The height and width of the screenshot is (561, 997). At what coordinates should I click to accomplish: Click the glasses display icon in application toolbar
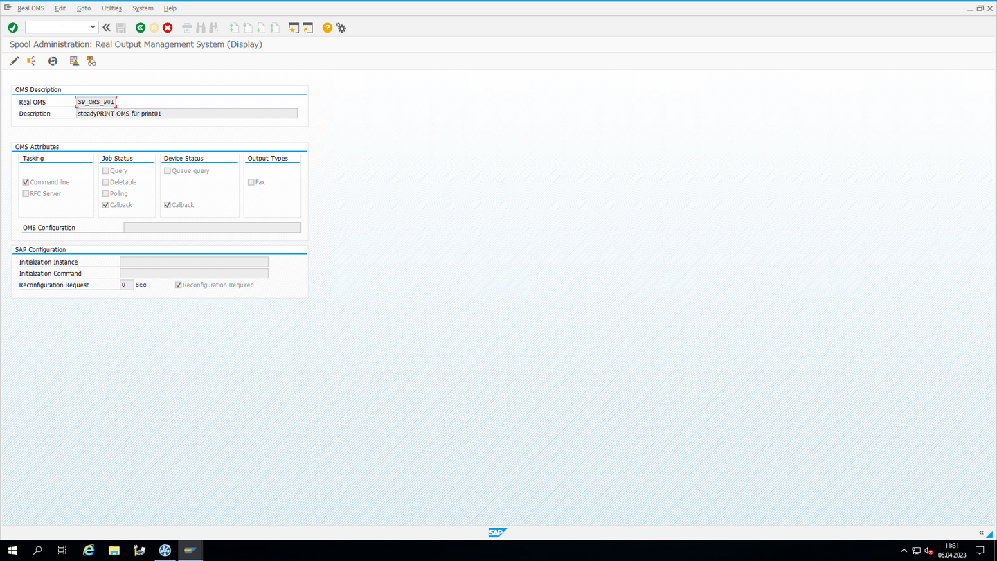click(91, 61)
